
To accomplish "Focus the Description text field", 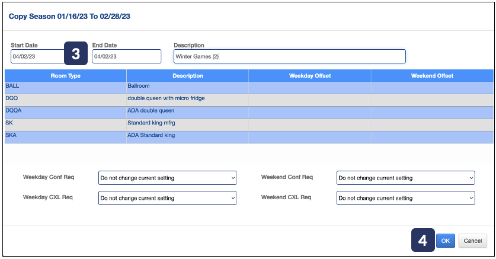I will coord(289,56).
